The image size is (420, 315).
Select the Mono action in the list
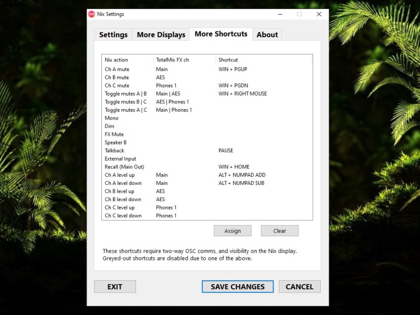click(110, 118)
